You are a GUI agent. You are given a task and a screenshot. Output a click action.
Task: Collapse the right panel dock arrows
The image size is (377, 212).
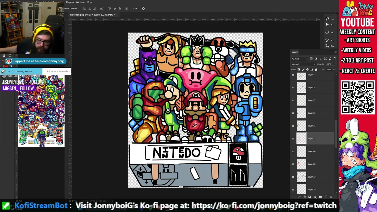pos(335,13)
